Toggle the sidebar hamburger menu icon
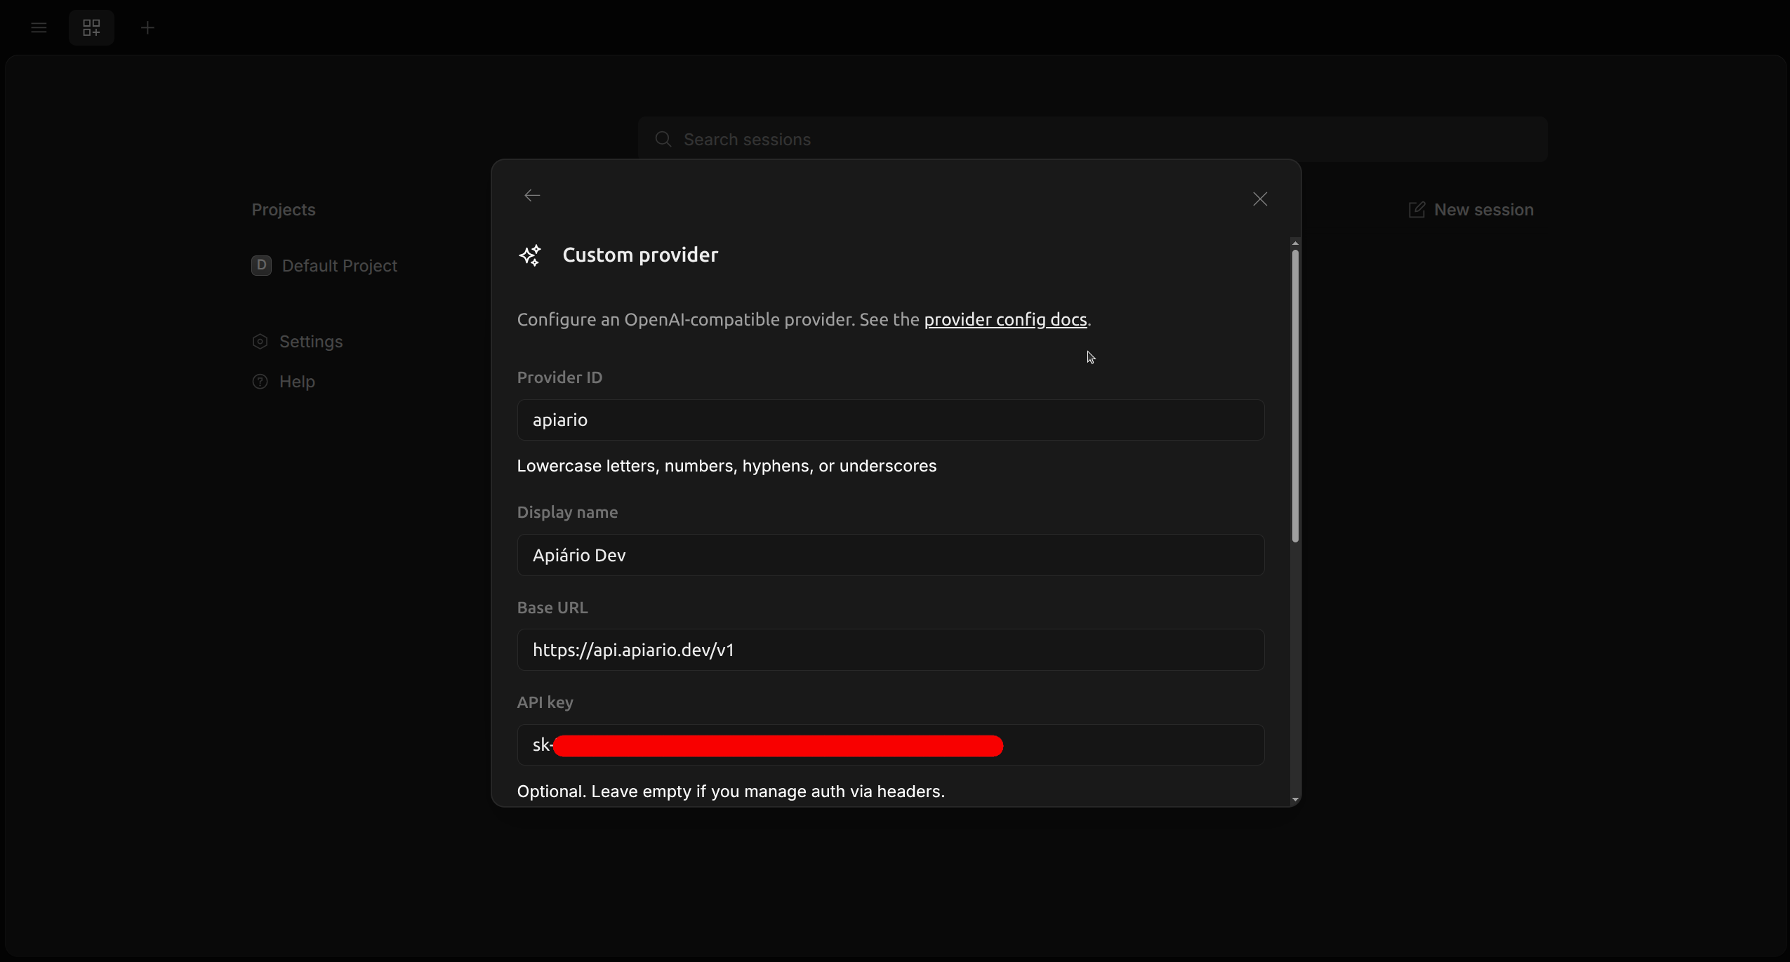This screenshot has width=1790, height=962. pyautogui.click(x=39, y=28)
